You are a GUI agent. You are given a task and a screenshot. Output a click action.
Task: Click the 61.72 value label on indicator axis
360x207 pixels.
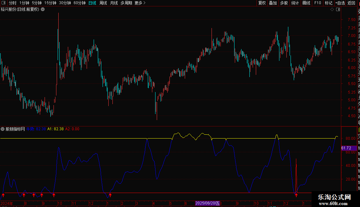349,148
